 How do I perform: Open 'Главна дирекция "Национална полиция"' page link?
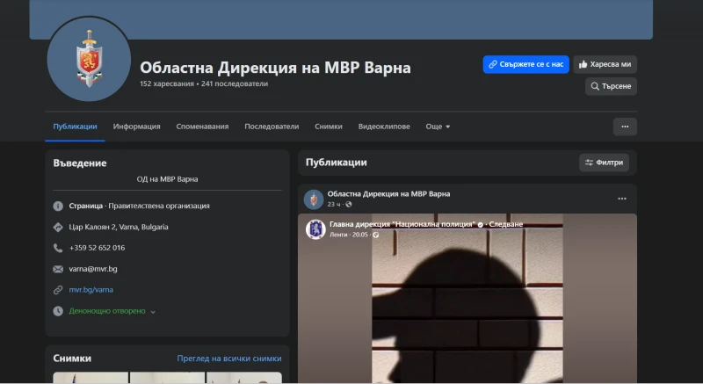click(x=402, y=224)
